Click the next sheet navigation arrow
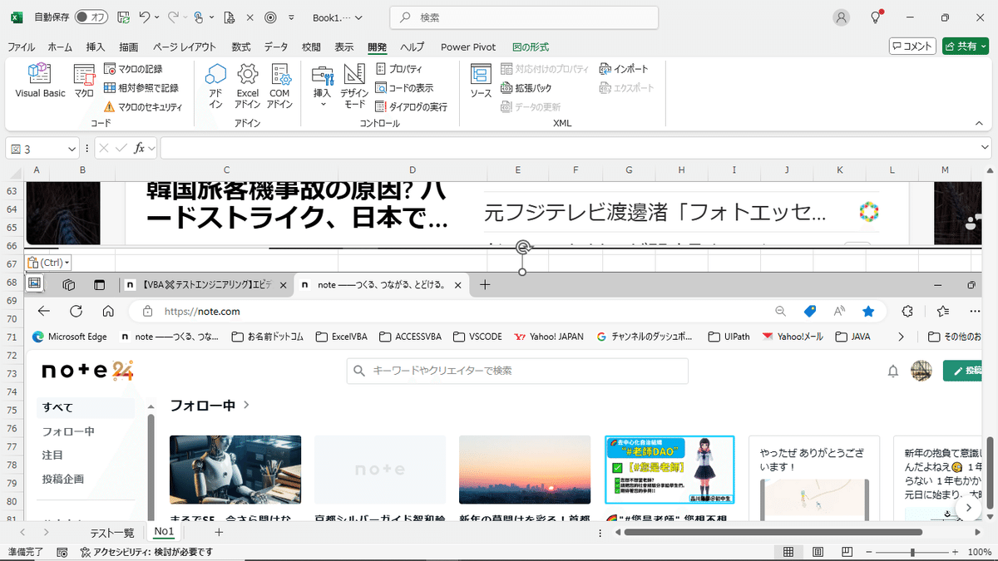Screen dimensions: 998x561 (x=46, y=532)
